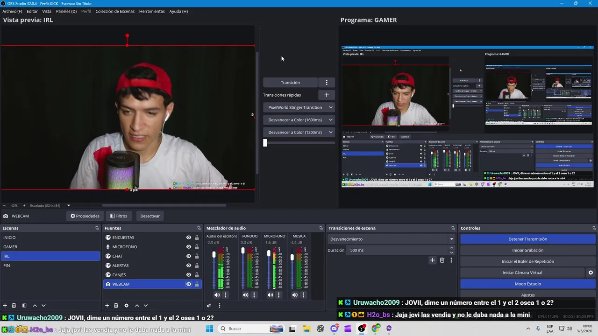Expand PixelWorld Stinger Transition dropdown

[x=330, y=107]
